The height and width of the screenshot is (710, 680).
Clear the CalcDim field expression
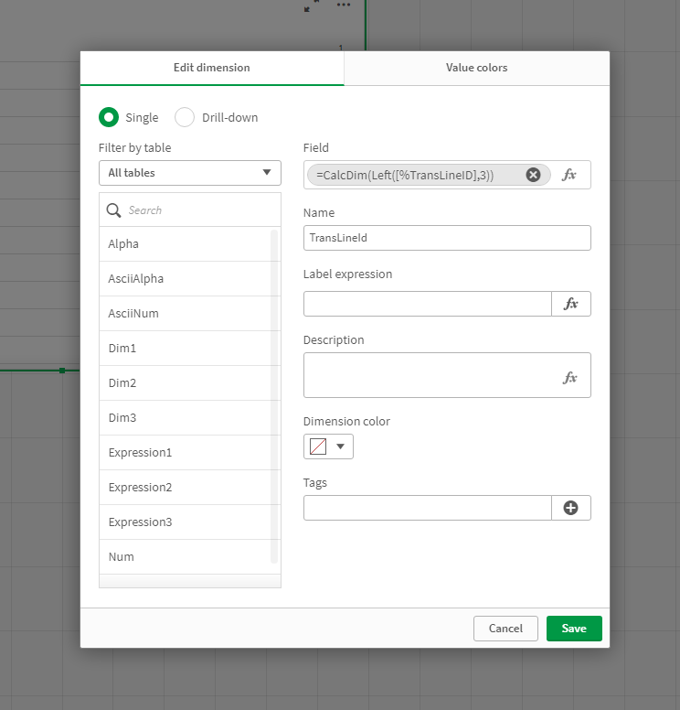pos(533,175)
